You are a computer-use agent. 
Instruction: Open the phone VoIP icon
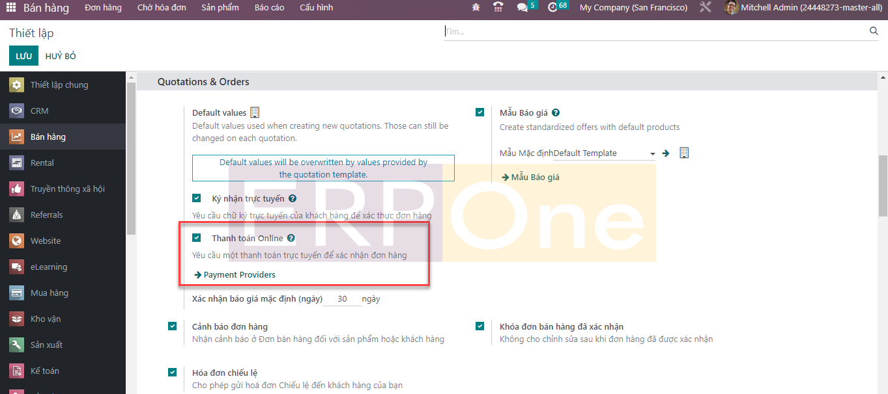498,8
